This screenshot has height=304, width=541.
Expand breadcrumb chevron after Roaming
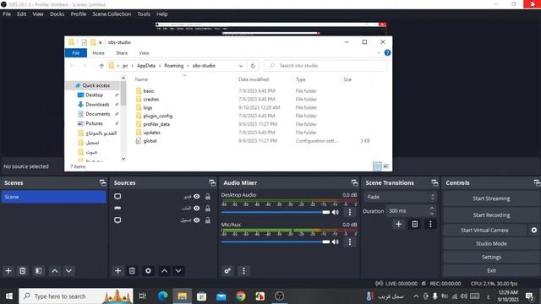click(x=188, y=66)
